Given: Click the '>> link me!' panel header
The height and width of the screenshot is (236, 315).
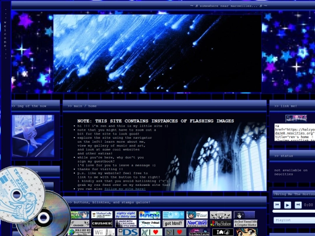Looking at the screenshot, I should click(292, 106).
